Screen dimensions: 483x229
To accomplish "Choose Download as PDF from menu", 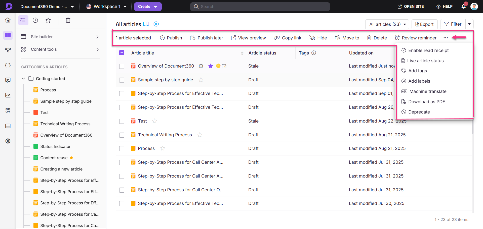I will 426,102.
